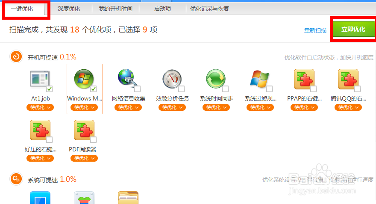
Task: Uncheck the Windows M... checkbox
Action: pos(93,89)
